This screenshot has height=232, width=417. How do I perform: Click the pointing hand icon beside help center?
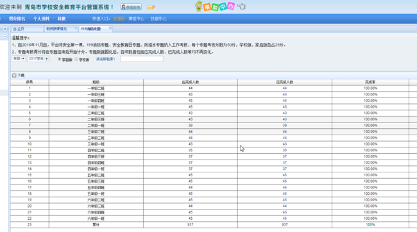click(241, 6)
